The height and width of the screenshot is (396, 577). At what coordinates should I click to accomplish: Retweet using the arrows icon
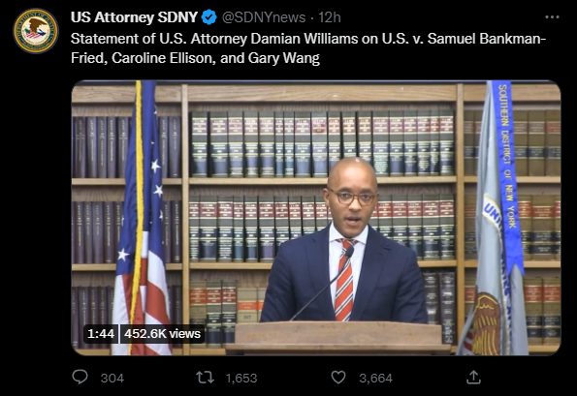pos(205,378)
